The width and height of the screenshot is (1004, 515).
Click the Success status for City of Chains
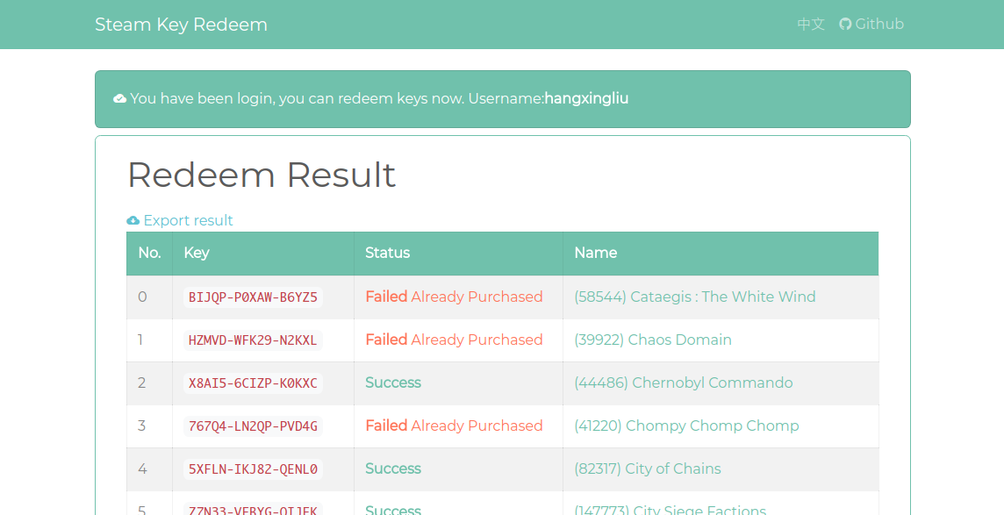393,469
